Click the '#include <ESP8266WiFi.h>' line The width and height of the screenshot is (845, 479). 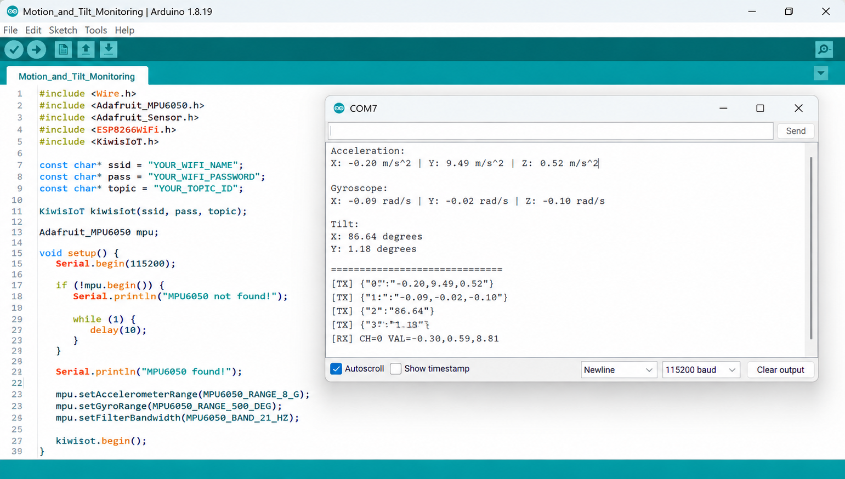point(108,130)
